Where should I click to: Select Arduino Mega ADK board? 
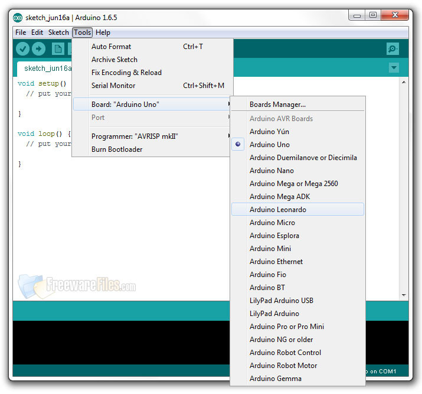point(297,197)
